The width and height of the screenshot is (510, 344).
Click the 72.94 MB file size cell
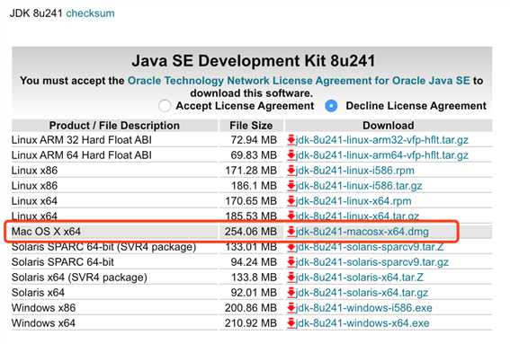pos(254,140)
